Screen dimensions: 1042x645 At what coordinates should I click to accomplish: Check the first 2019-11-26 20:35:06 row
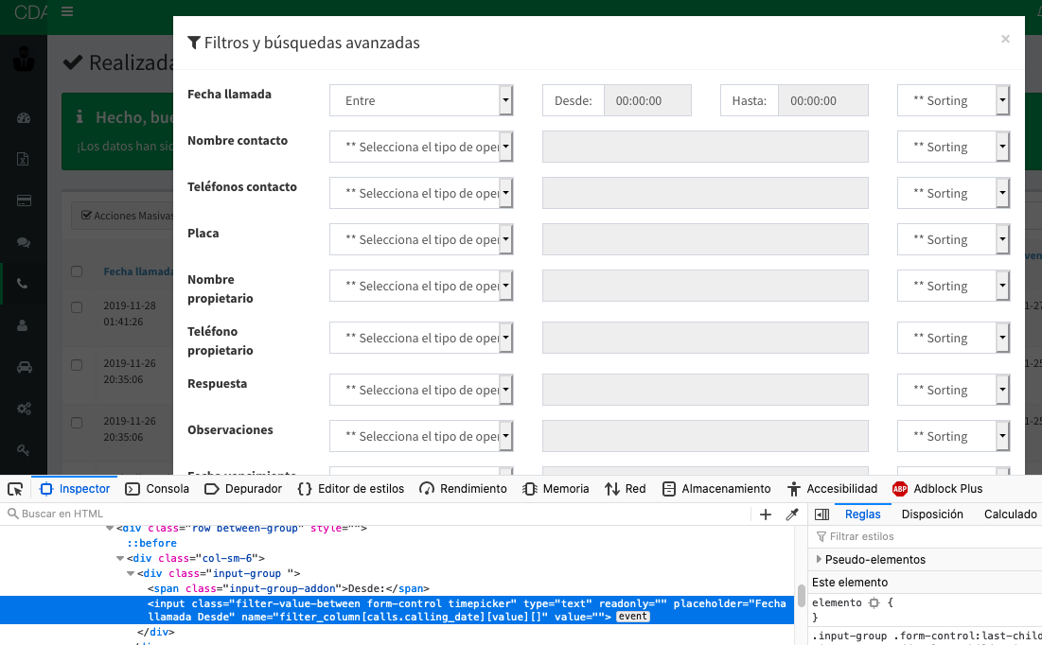77,365
